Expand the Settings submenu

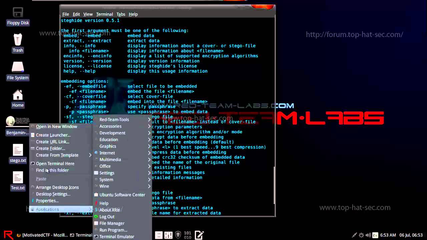tap(122, 173)
